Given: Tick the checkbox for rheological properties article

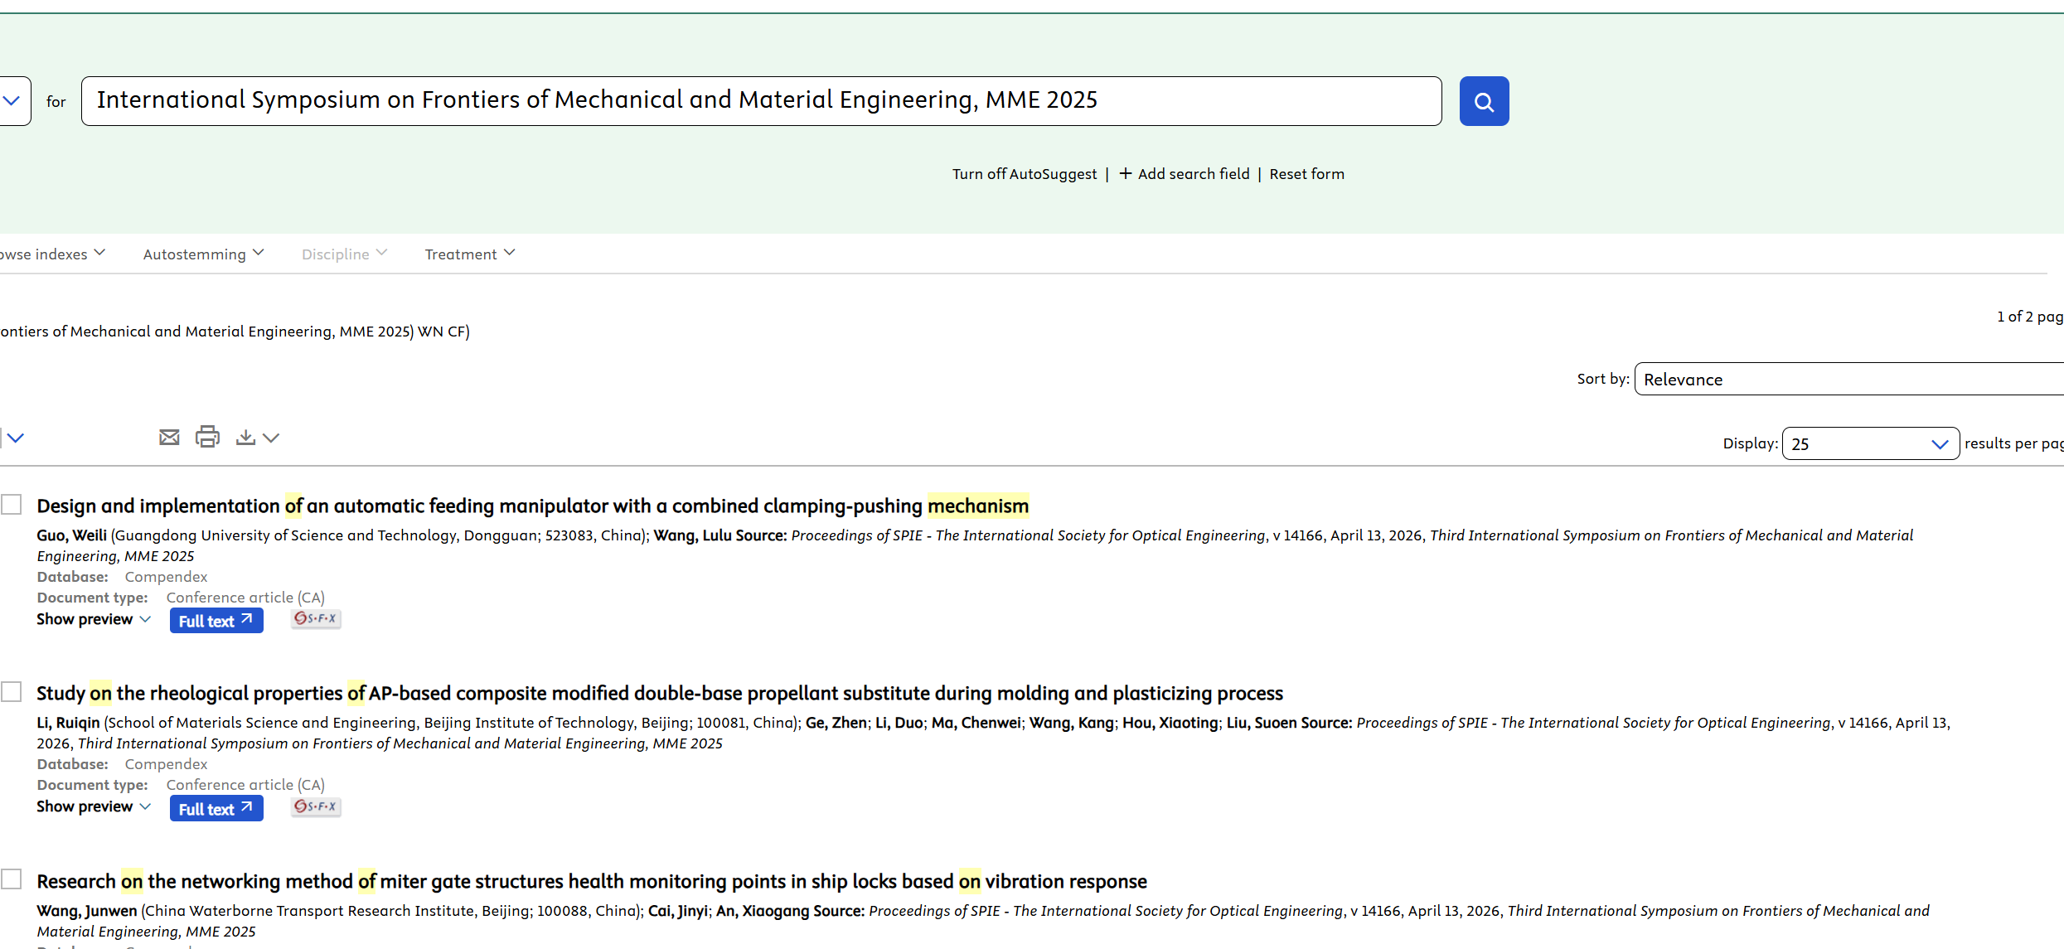Looking at the screenshot, I should pos(12,692).
